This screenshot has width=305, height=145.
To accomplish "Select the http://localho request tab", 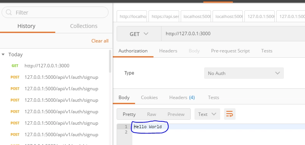I will [132, 16].
